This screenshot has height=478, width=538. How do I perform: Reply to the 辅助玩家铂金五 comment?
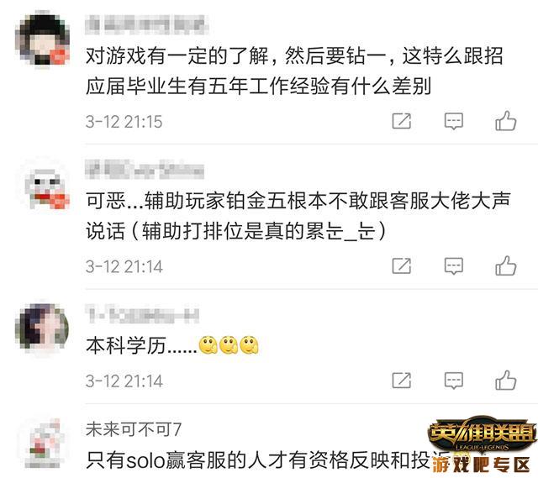[x=454, y=265]
